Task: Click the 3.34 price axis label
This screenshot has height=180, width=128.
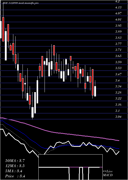Action: tap(118, 86)
